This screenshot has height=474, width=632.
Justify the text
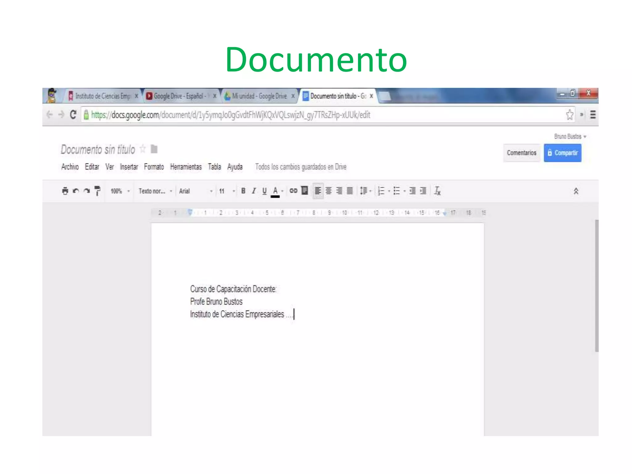[x=350, y=191]
